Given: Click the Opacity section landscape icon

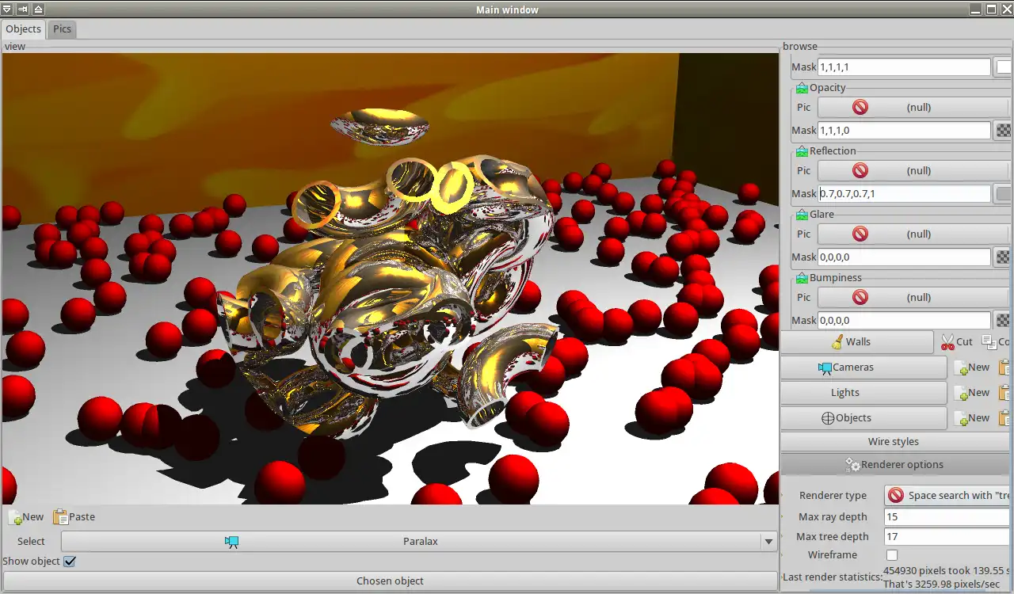Looking at the screenshot, I should (802, 88).
